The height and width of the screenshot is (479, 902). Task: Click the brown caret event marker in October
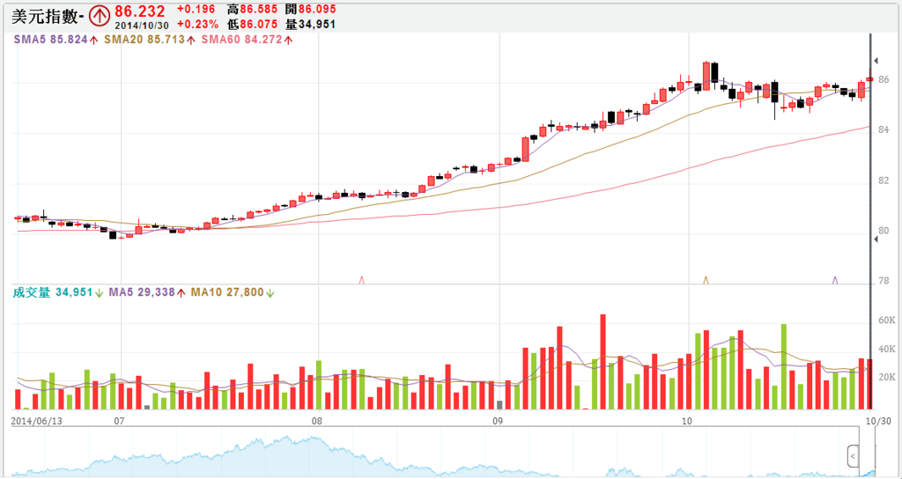click(706, 280)
